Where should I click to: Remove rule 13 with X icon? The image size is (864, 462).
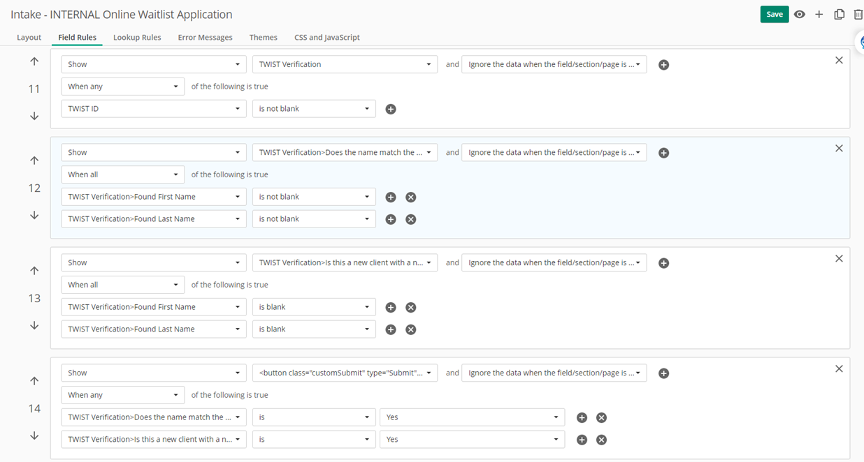click(x=839, y=259)
